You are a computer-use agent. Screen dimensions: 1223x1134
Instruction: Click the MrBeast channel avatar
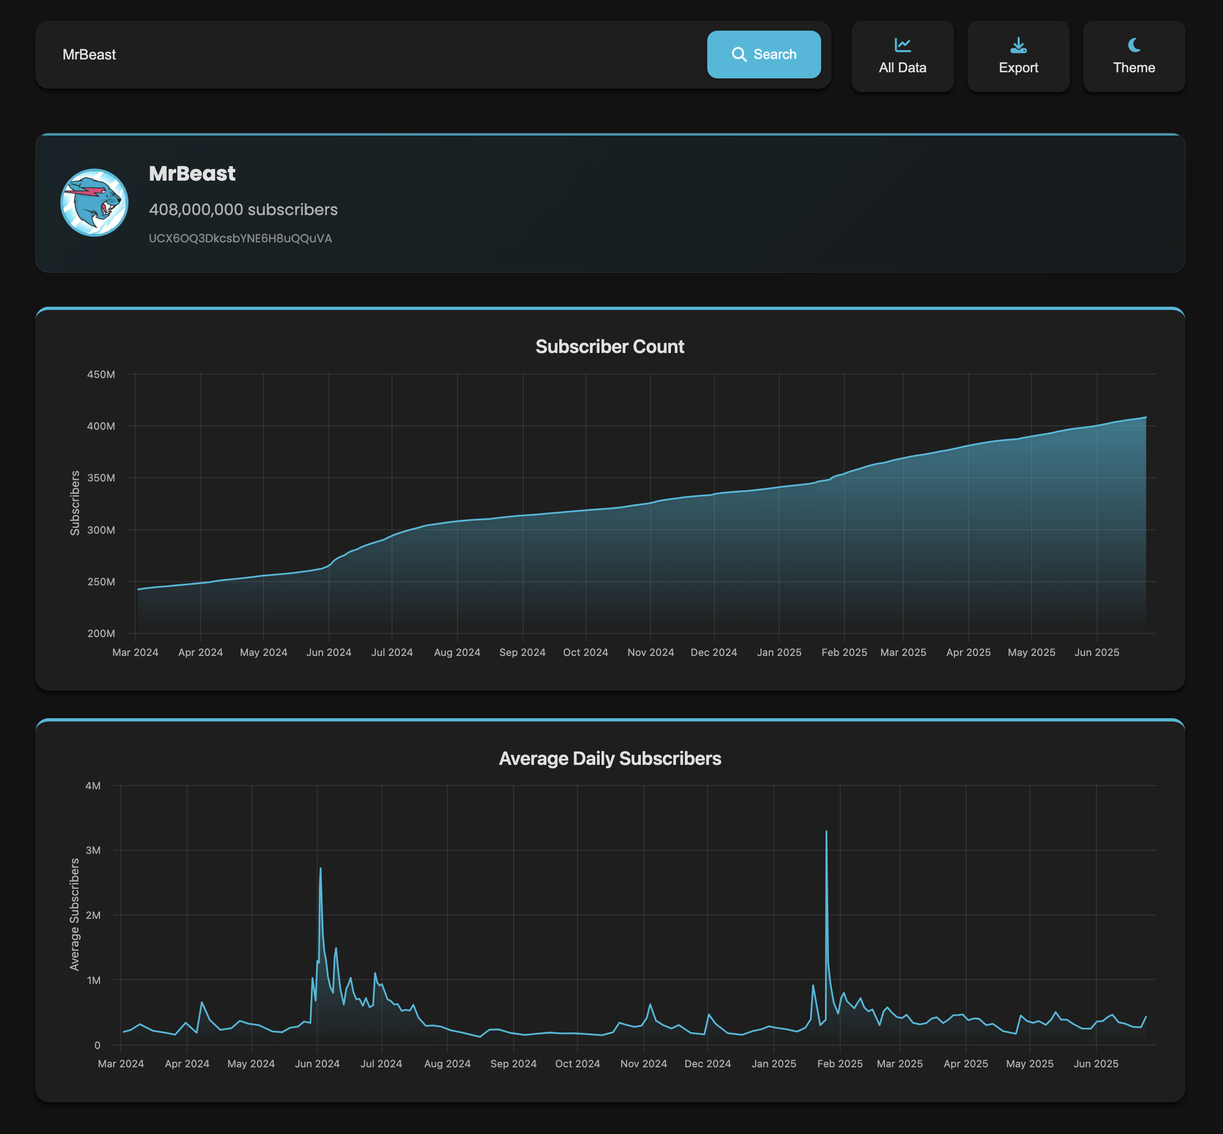[95, 202]
